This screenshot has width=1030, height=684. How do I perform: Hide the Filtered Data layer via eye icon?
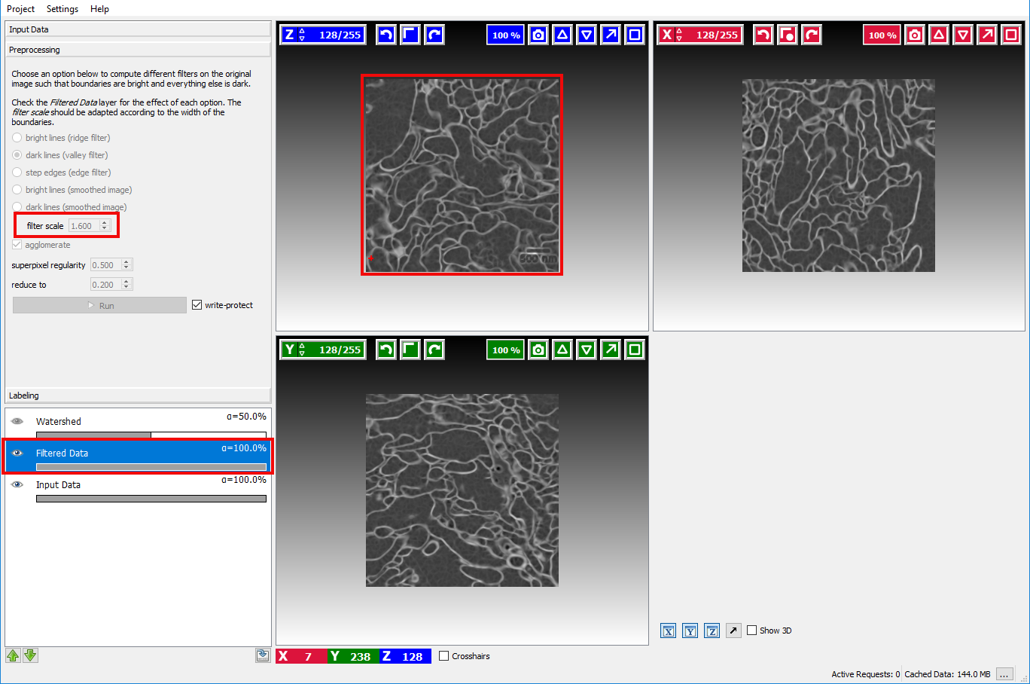17,453
